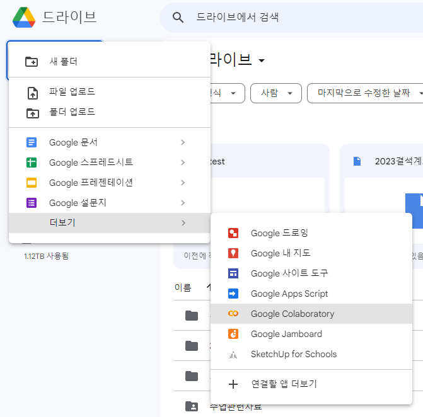The width and height of the screenshot is (423, 417).
Task: Choose Google Jamboard from submenu
Action: [311, 334]
